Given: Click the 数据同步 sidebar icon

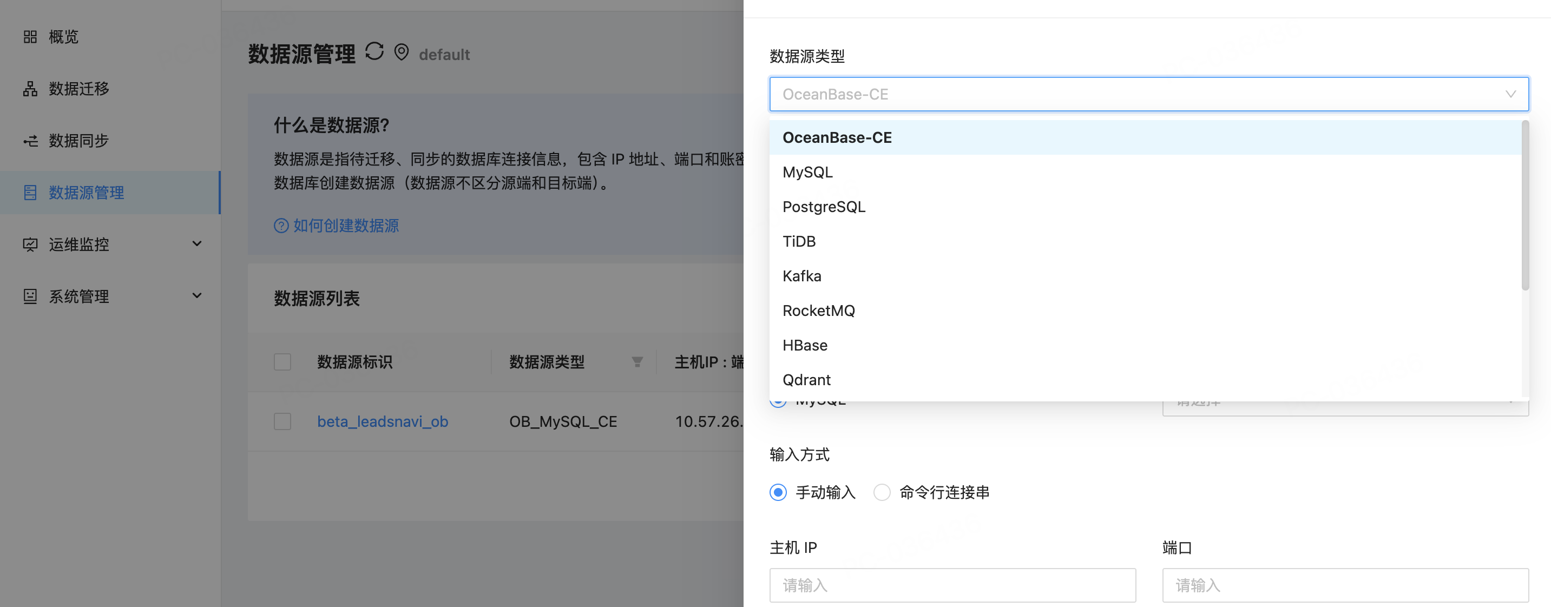Looking at the screenshot, I should (x=30, y=141).
